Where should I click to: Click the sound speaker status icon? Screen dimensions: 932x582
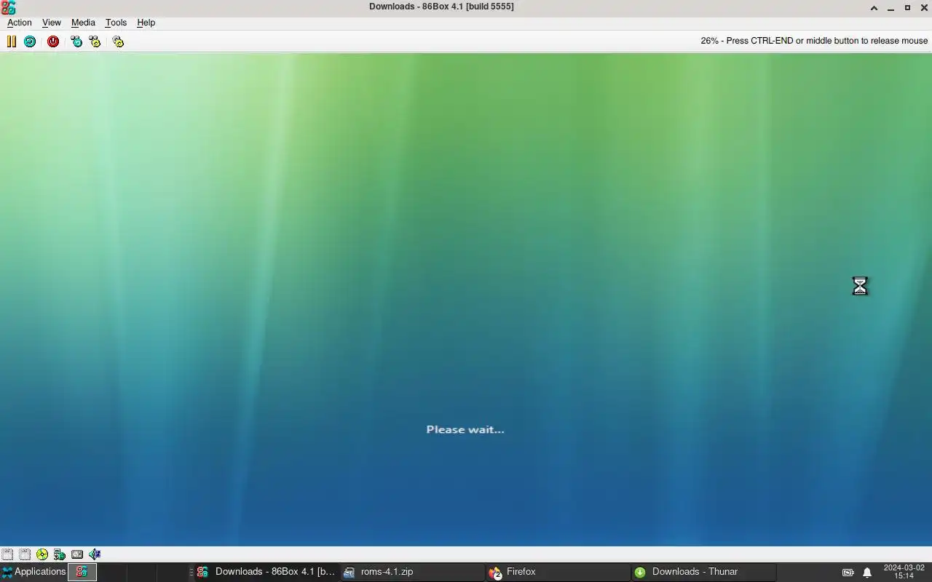point(95,554)
